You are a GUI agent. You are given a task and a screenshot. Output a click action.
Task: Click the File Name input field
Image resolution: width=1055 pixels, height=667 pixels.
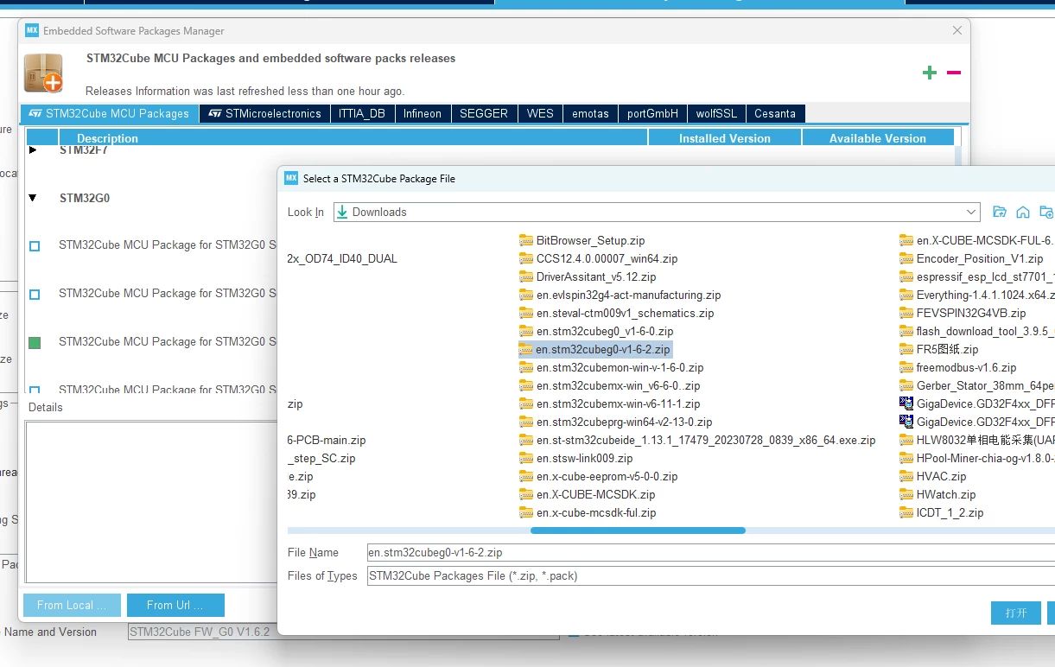coord(710,552)
